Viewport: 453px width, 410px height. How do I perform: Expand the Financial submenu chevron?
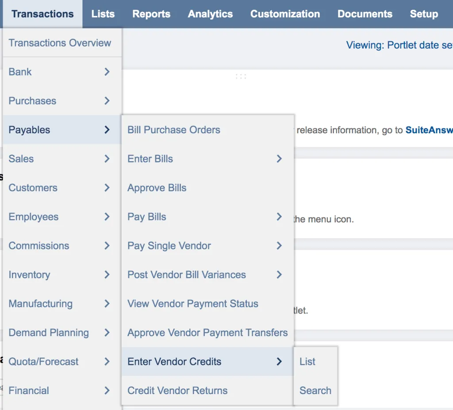click(107, 391)
